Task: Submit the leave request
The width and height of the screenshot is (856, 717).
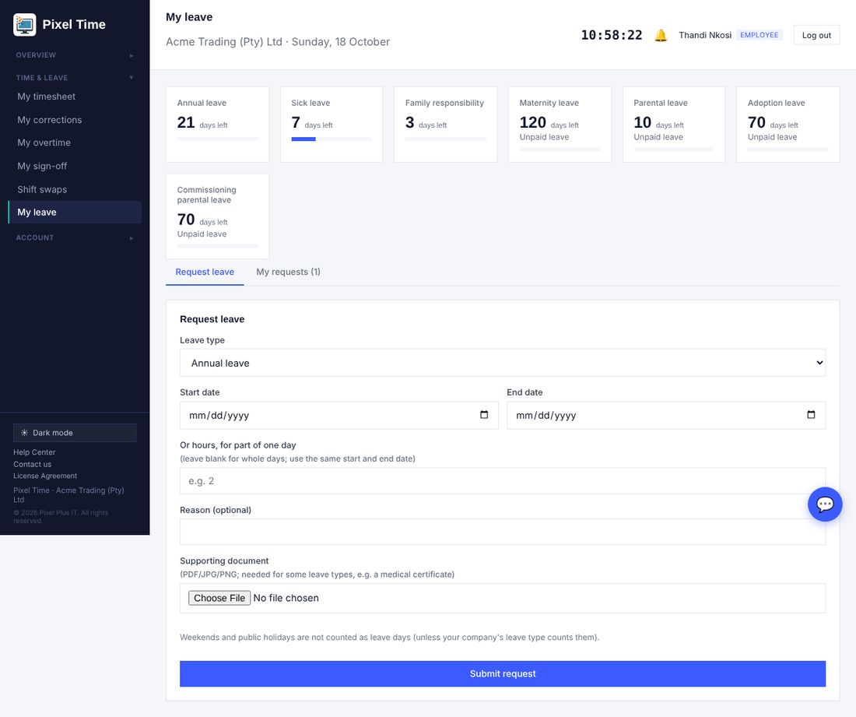Action: click(502, 674)
